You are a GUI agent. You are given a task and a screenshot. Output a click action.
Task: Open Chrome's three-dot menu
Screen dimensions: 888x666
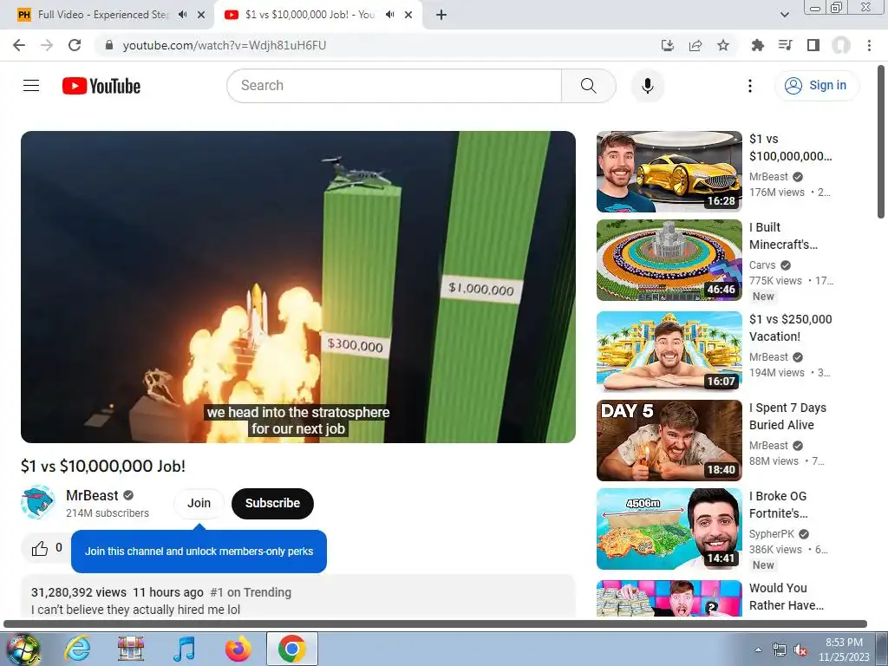869,45
